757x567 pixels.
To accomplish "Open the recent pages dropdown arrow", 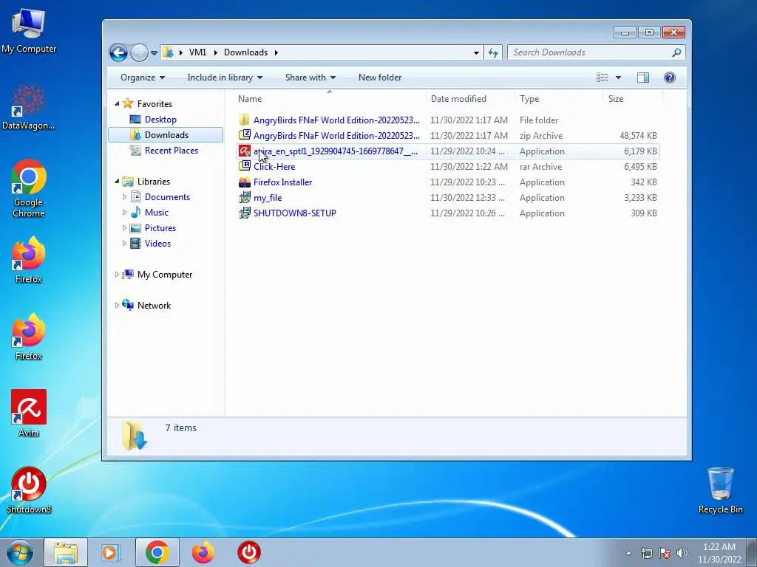I will click(x=154, y=53).
